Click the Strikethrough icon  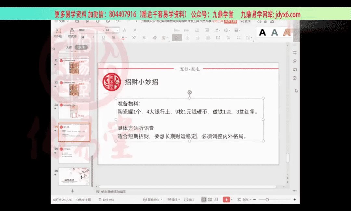click(113, 38)
